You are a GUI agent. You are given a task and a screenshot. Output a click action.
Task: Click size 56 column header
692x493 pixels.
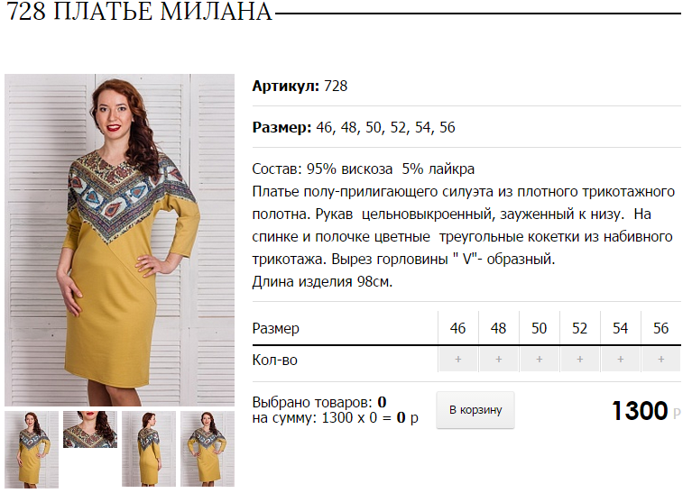coord(660,328)
